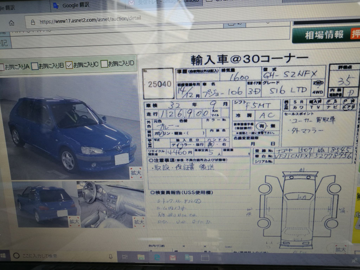
Task: Switch to the 受信トレイ mail browser tab
Action: tap(164, 2)
